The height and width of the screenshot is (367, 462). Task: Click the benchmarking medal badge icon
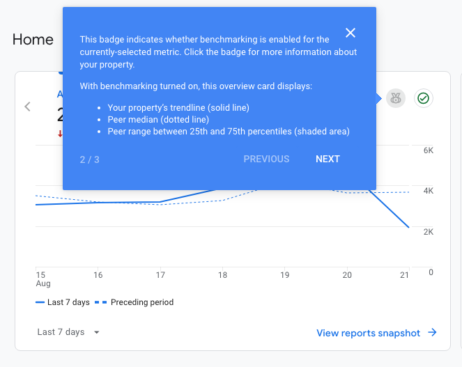[x=396, y=99]
